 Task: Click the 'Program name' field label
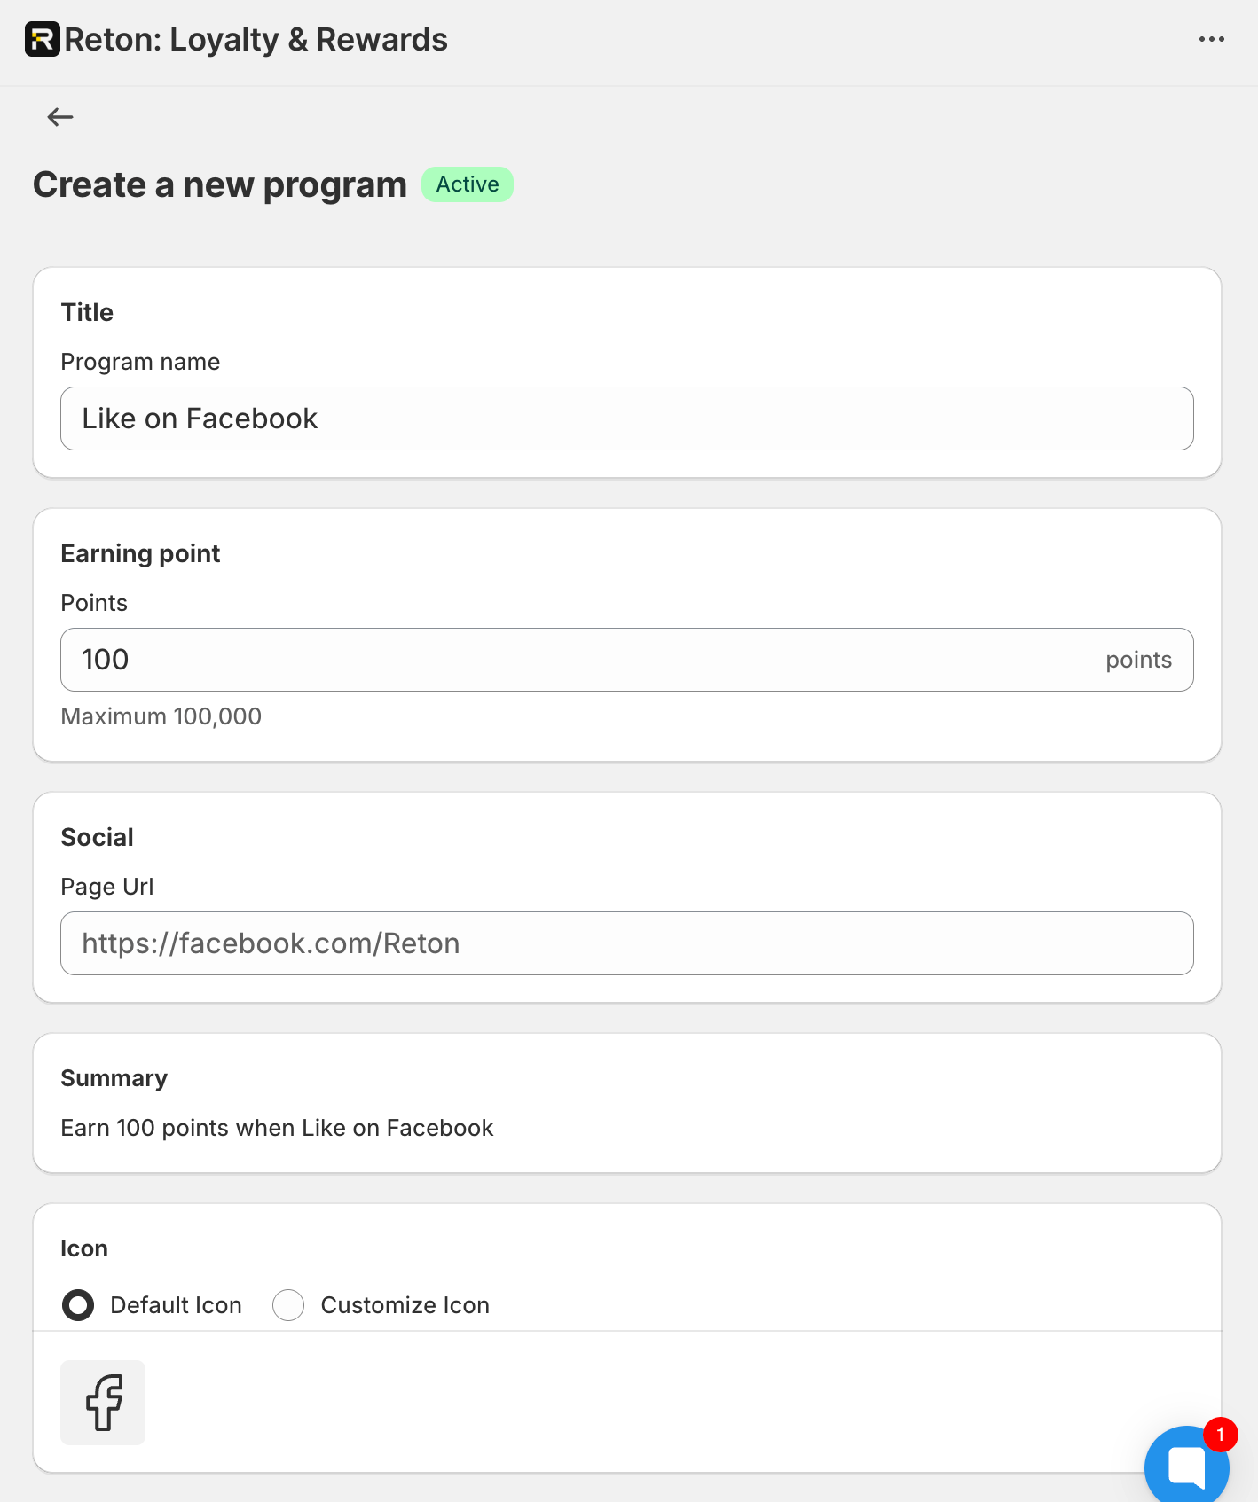(x=140, y=362)
